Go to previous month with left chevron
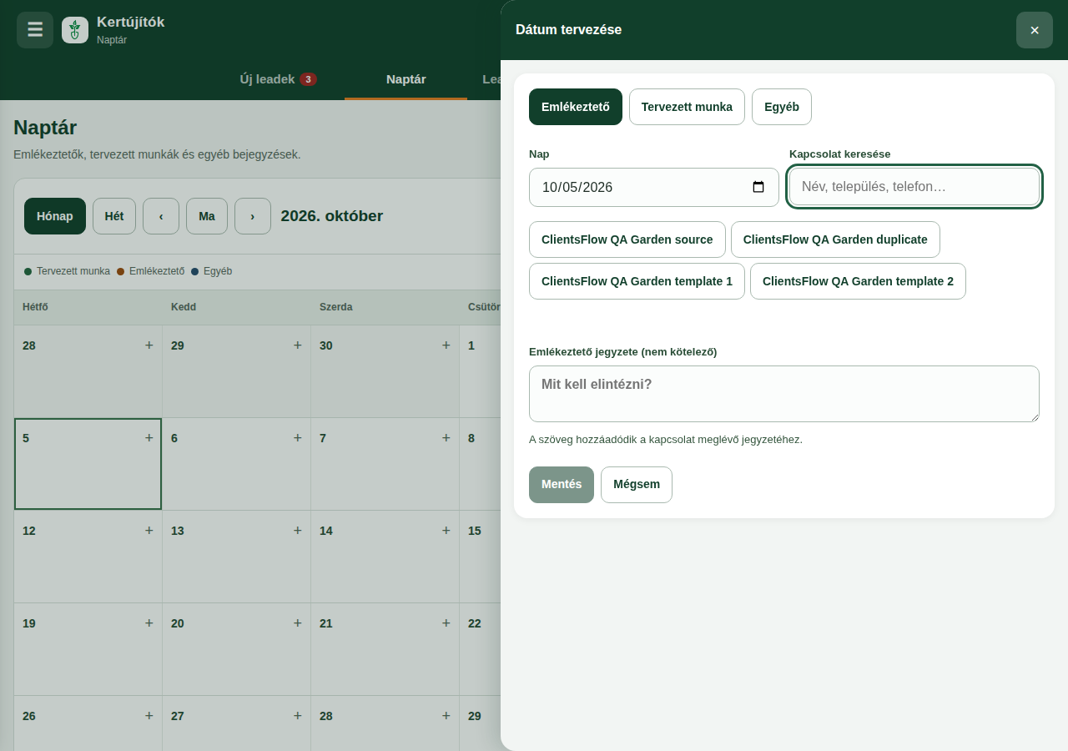 click(x=161, y=216)
